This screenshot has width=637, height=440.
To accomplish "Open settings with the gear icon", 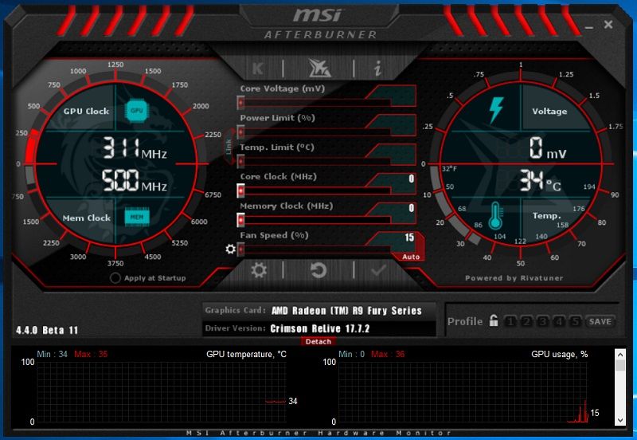I will pos(259,270).
